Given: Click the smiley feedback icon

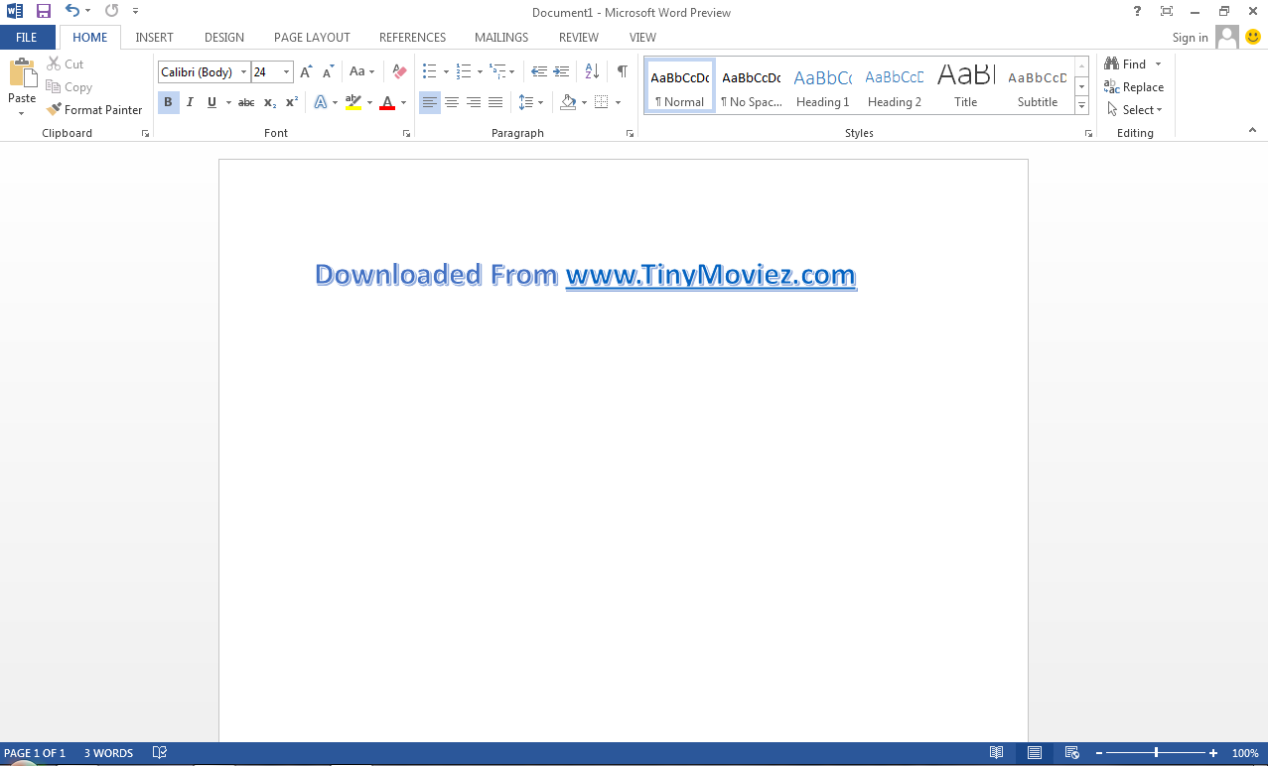Looking at the screenshot, I should tap(1253, 38).
